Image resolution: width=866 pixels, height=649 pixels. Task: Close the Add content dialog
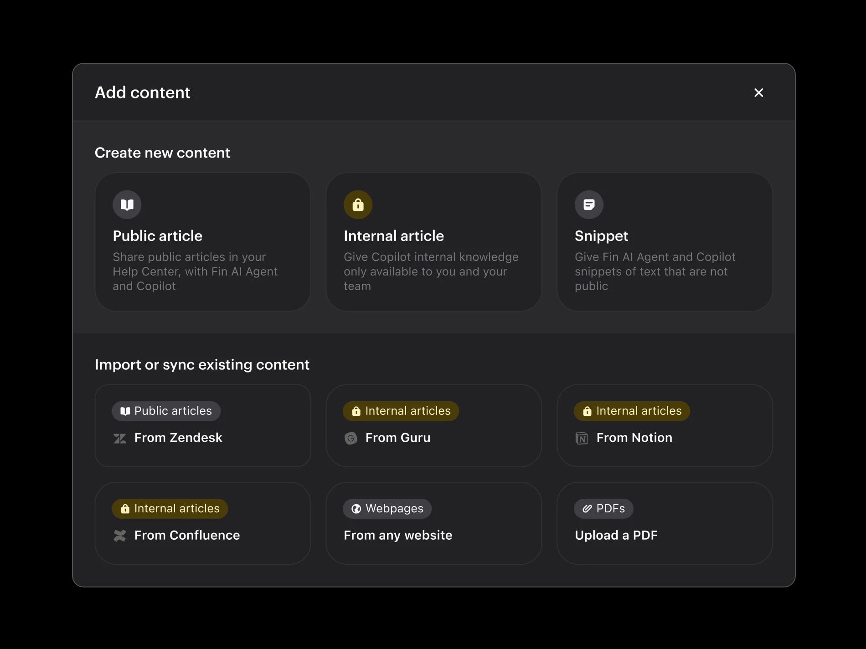758,92
